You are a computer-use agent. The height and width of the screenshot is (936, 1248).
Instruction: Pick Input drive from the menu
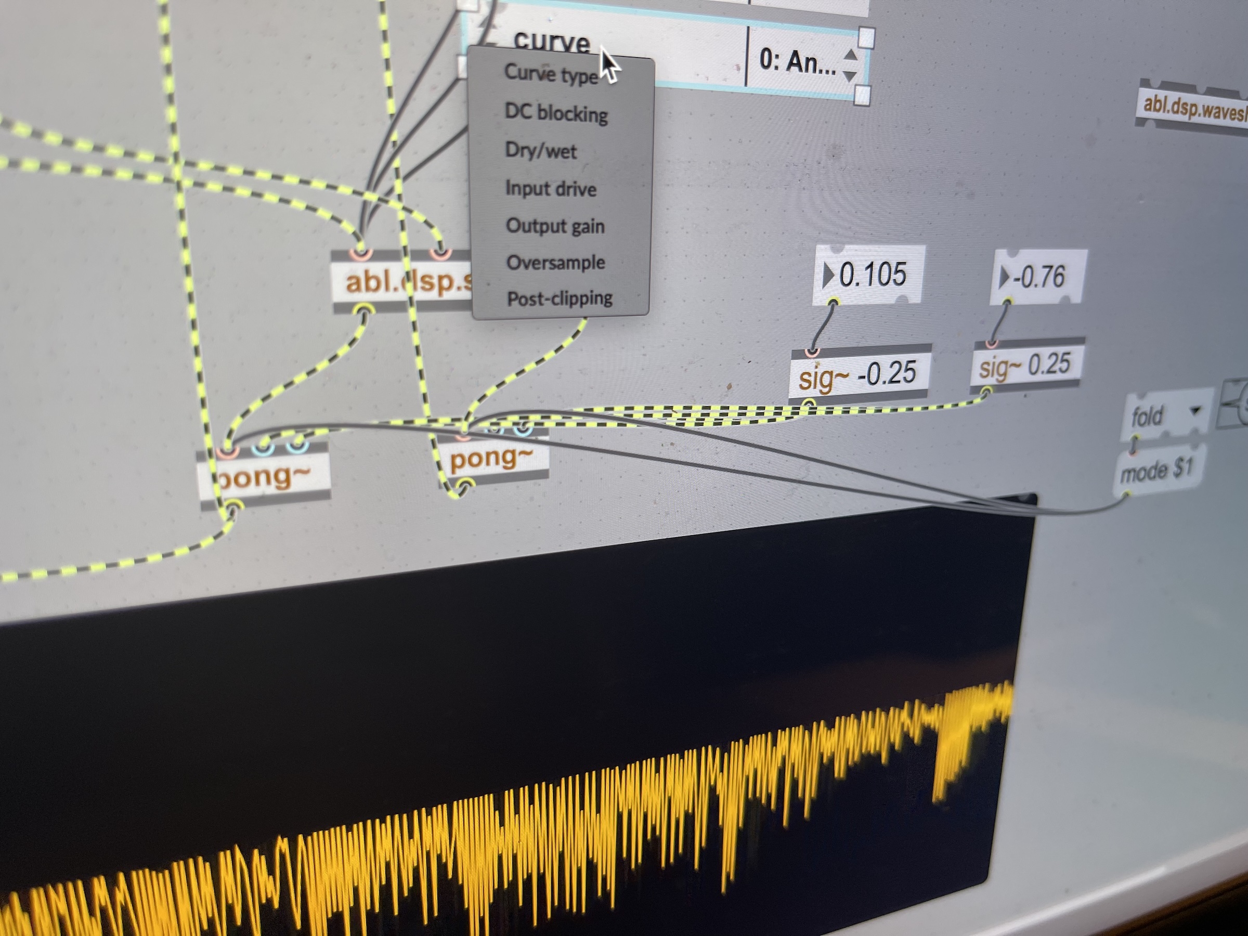pos(551,188)
